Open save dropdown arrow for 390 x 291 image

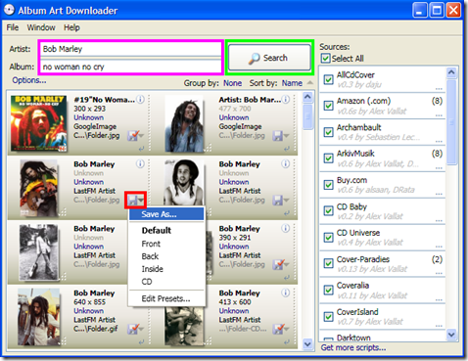click(x=286, y=264)
